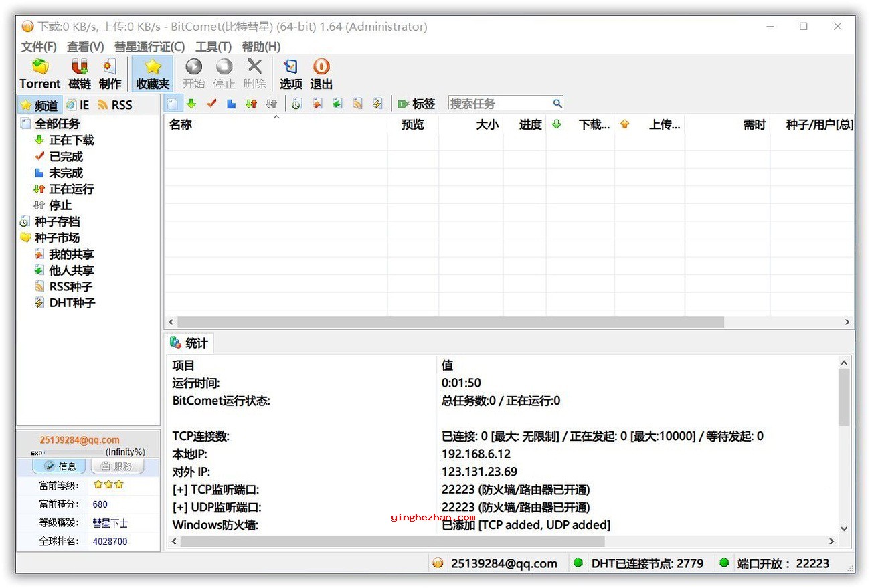Click the task list horizontal scrollbar
Screen dimensions: 870x588
pos(451,322)
